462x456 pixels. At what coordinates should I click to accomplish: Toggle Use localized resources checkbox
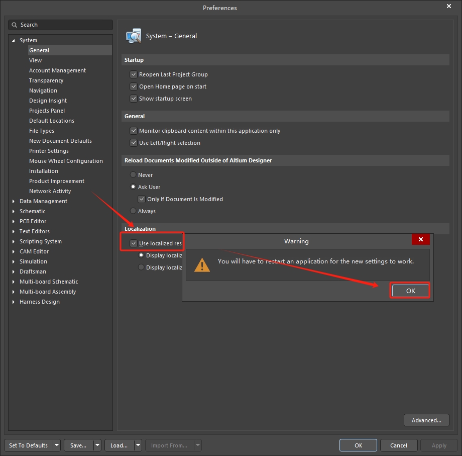(134, 243)
